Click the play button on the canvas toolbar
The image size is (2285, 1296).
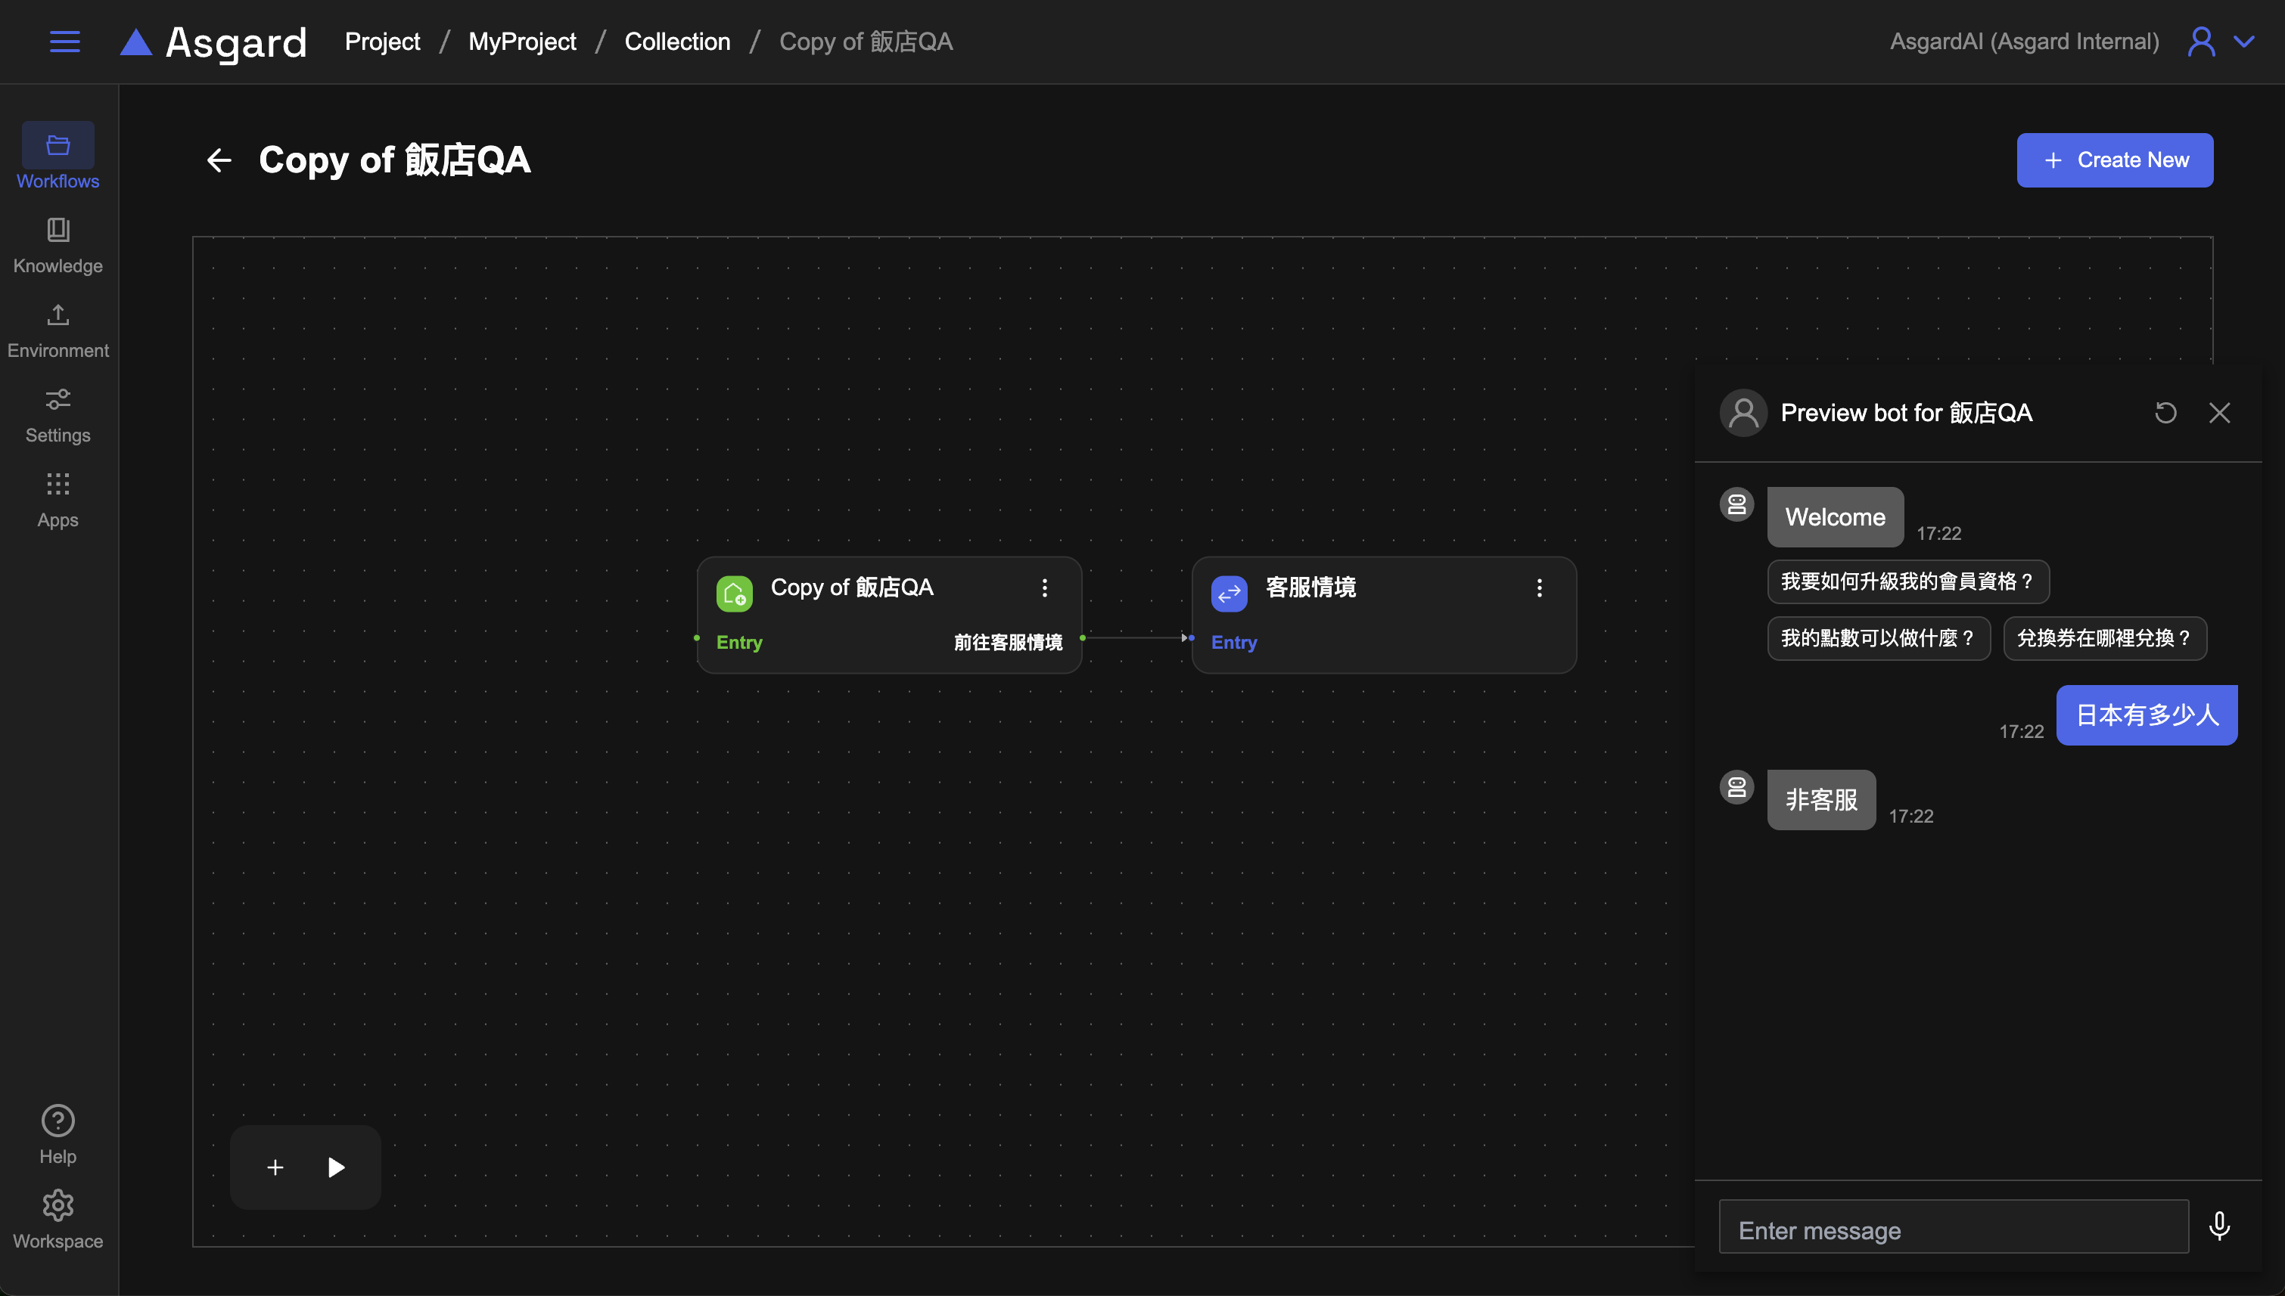click(336, 1167)
